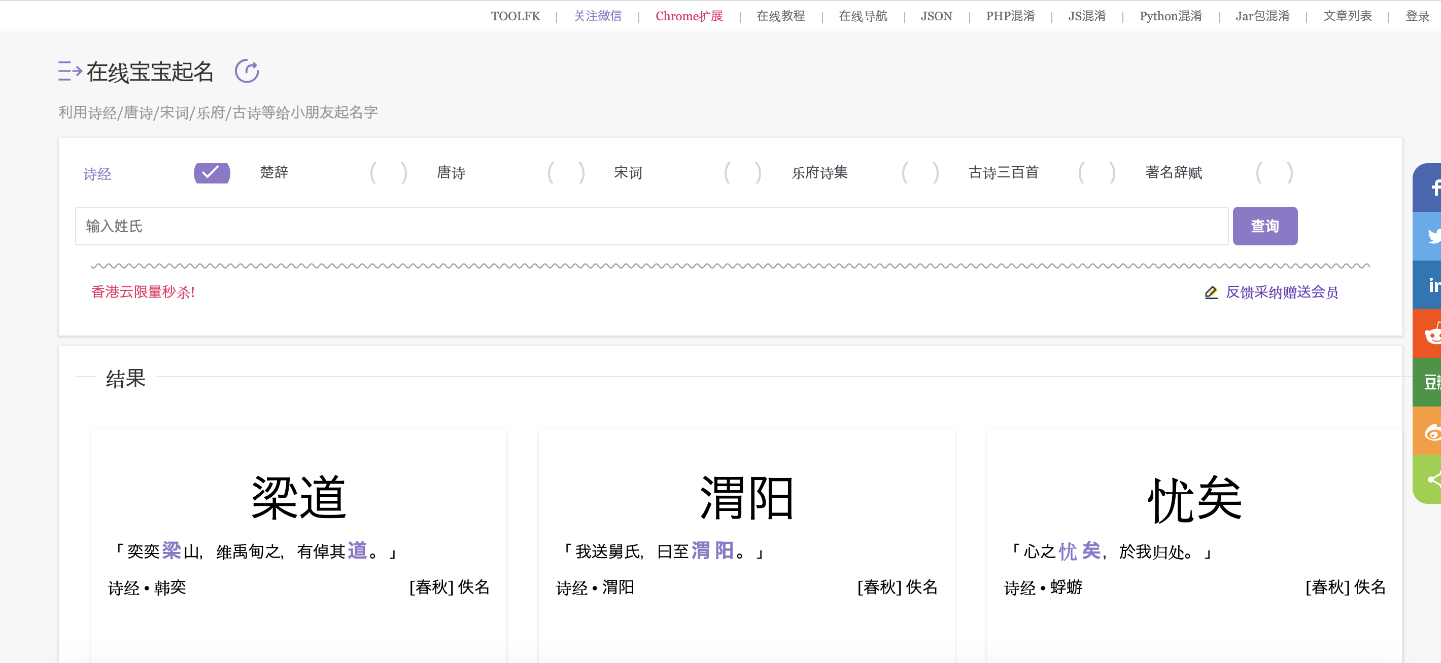Open 在线教程 in top navigation
Image resolution: width=1441 pixels, height=663 pixels.
click(780, 16)
